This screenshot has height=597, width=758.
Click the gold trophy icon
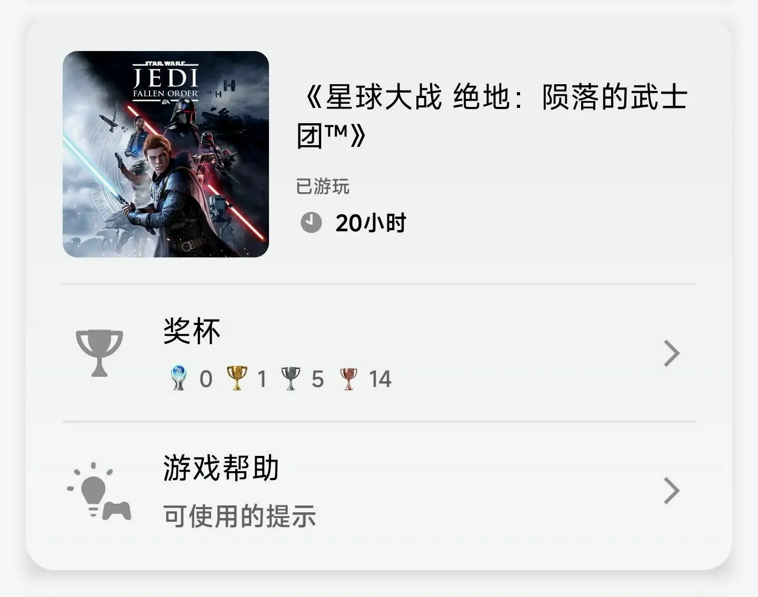tap(236, 379)
